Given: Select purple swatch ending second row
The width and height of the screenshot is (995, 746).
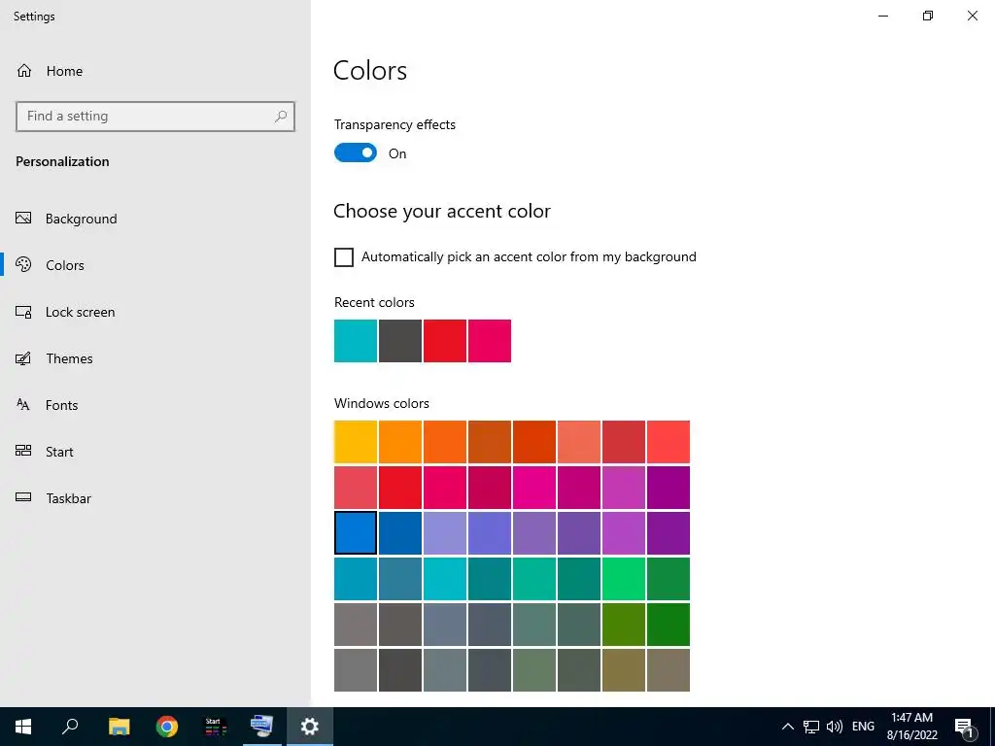Looking at the screenshot, I should (x=669, y=488).
